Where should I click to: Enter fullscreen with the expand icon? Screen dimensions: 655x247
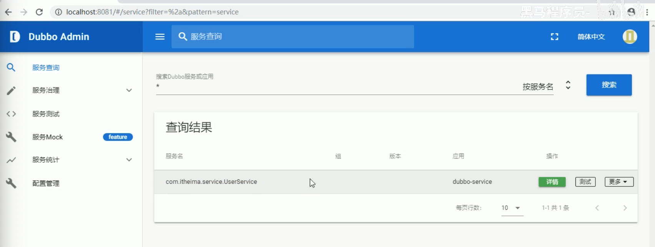tap(554, 36)
